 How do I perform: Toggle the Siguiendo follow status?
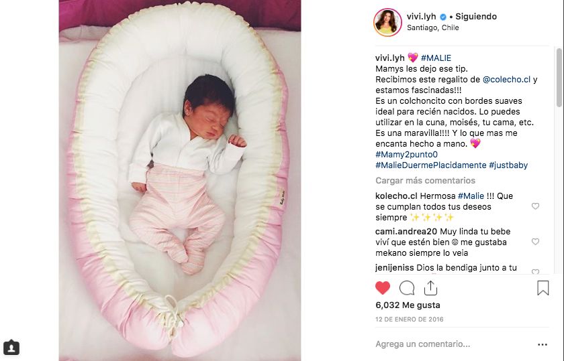(476, 17)
